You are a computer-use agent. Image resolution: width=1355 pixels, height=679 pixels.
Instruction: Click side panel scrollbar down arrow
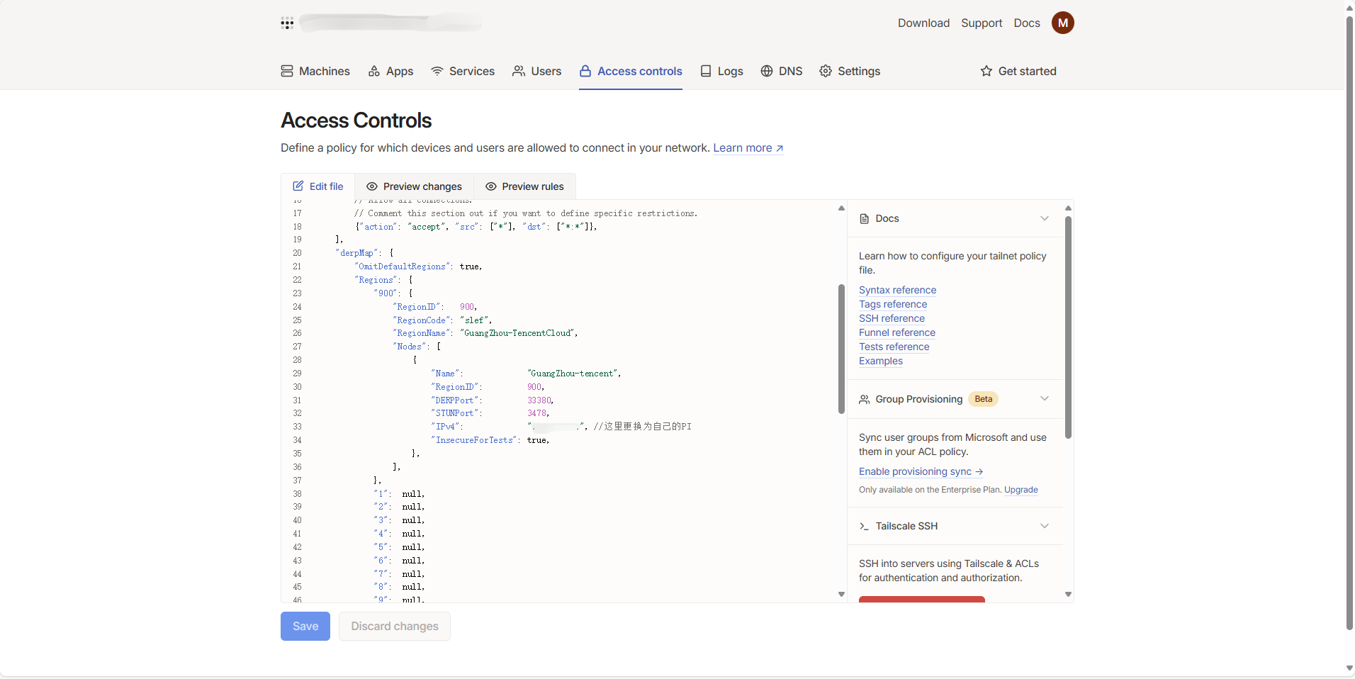1068,595
